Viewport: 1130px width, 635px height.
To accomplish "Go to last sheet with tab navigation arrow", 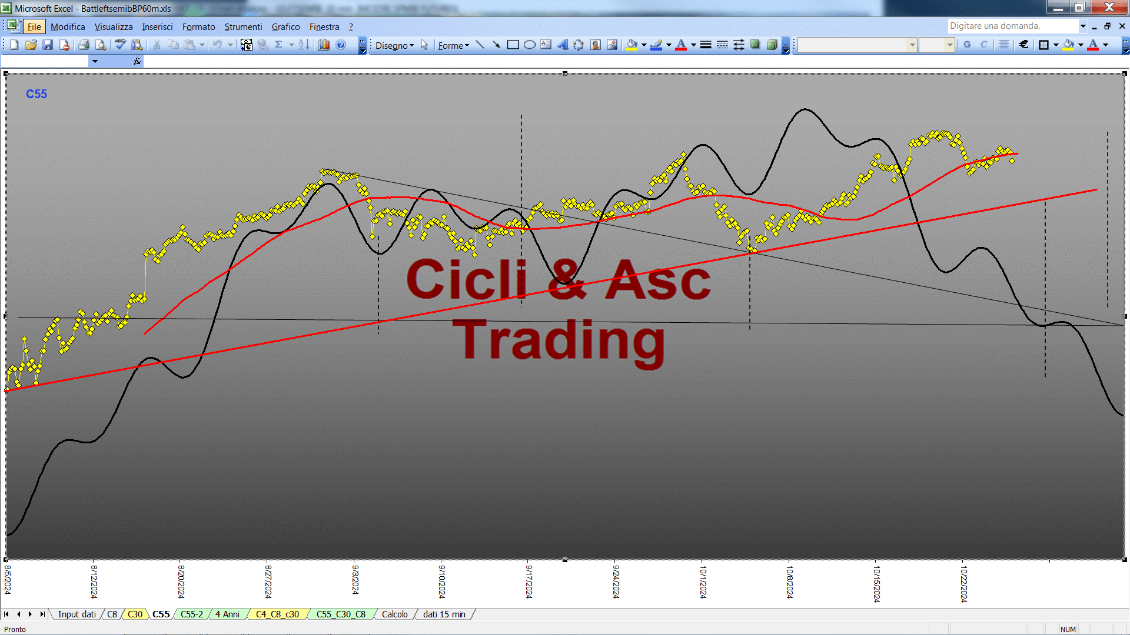I will [x=42, y=614].
